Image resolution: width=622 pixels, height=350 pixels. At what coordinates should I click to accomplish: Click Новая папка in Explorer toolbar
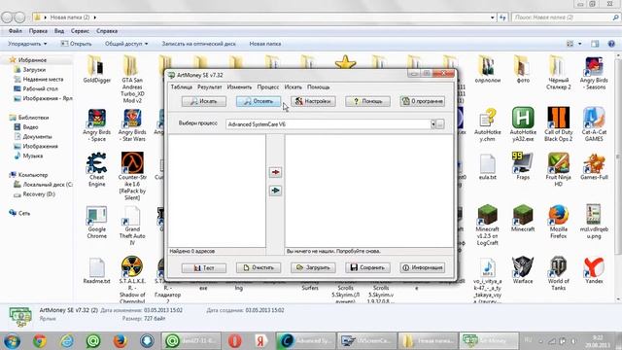coord(265,44)
